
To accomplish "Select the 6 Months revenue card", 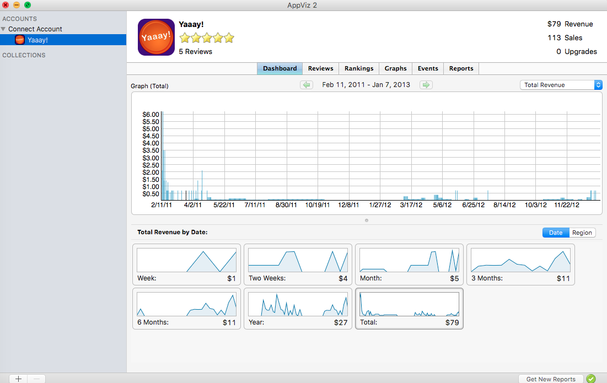I will click(x=186, y=309).
